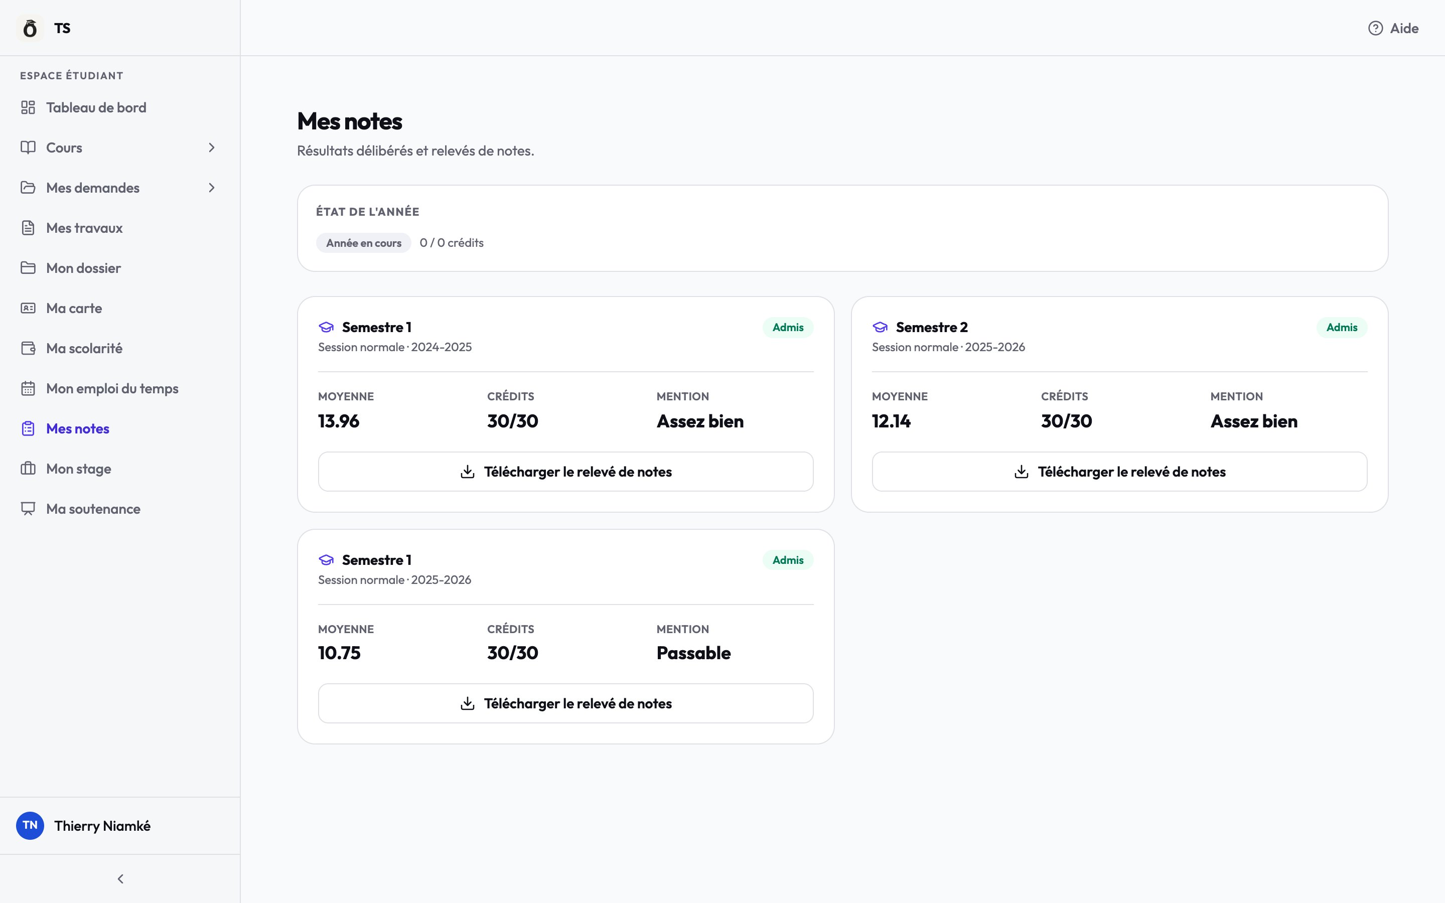The height and width of the screenshot is (903, 1445).
Task: Click the Thierry Niamké user name
Action: click(102, 825)
